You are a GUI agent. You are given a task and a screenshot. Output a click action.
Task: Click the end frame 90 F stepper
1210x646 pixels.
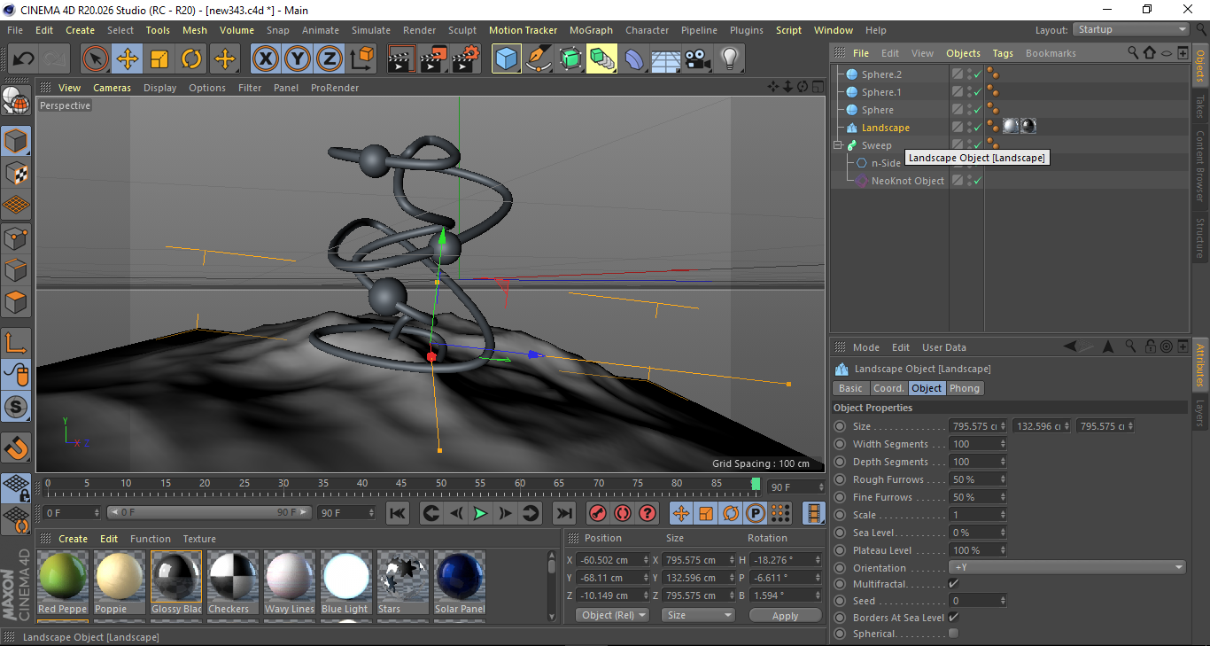point(371,513)
